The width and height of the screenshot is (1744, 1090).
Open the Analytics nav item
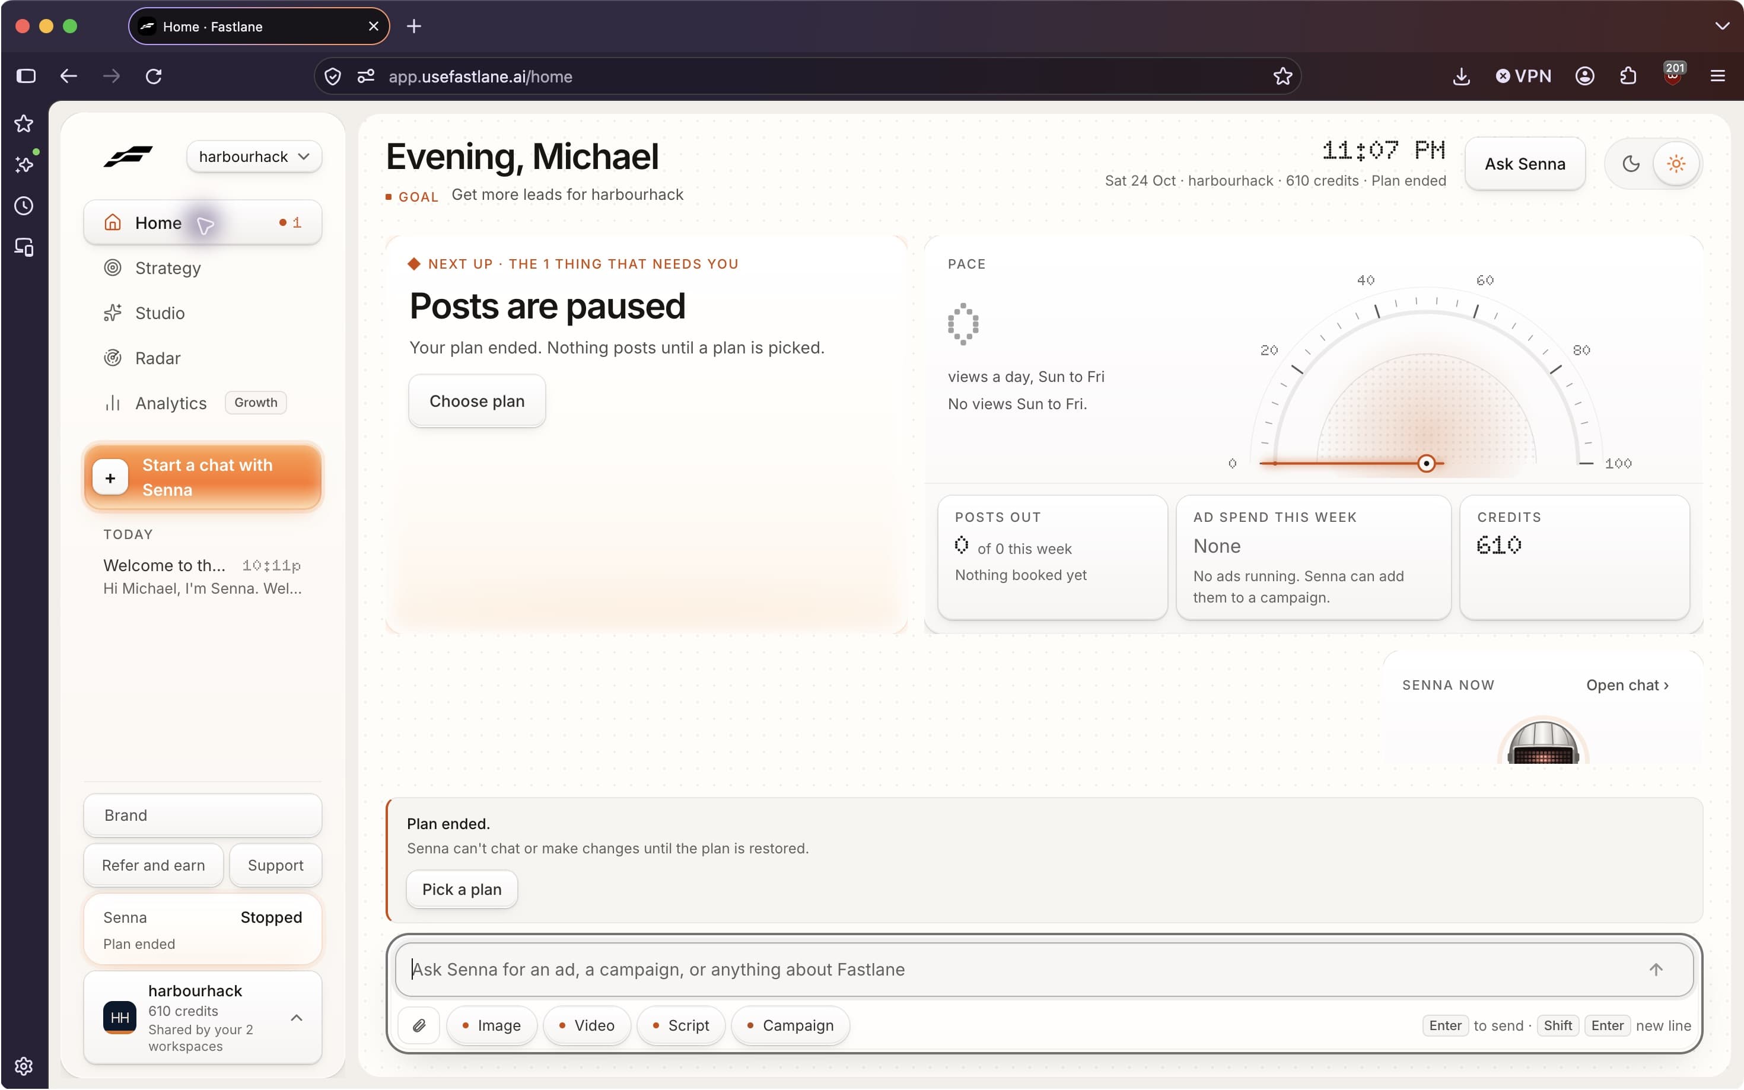point(203,403)
